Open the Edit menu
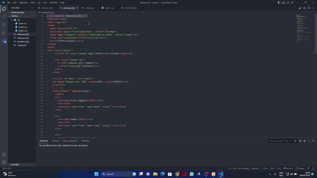 click(14, 2)
